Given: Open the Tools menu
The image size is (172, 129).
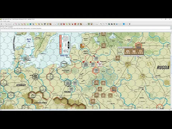Looking at the screenshot, I should pos(5,21).
